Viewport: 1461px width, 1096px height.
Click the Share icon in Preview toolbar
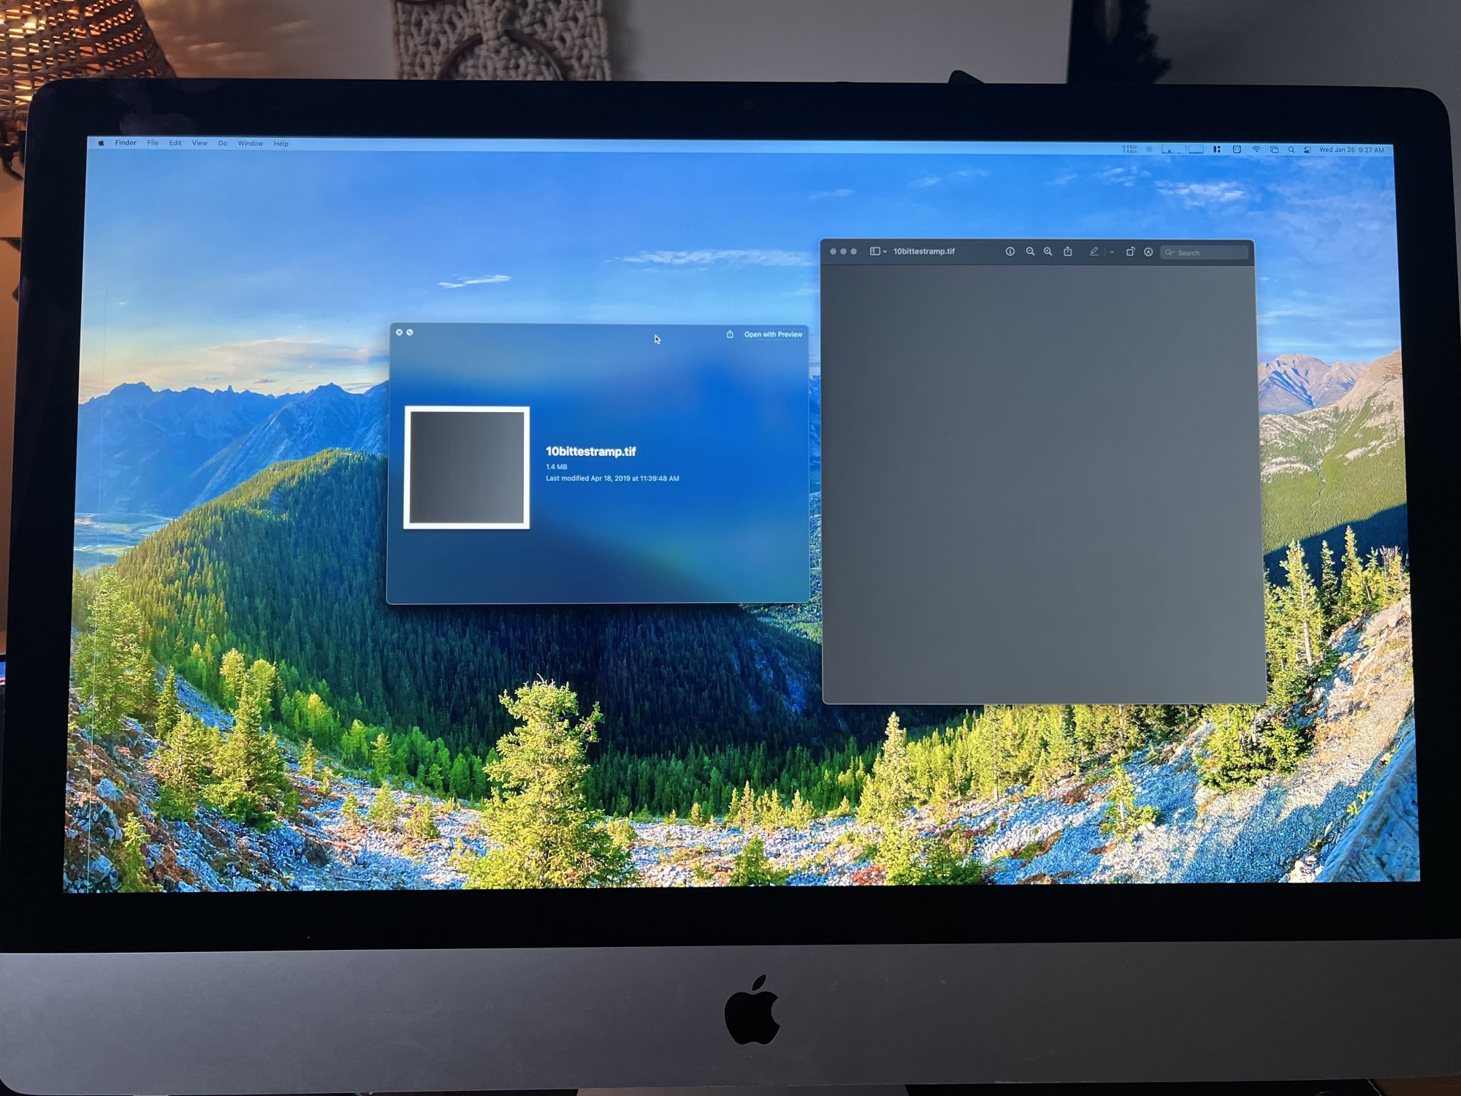click(1068, 251)
